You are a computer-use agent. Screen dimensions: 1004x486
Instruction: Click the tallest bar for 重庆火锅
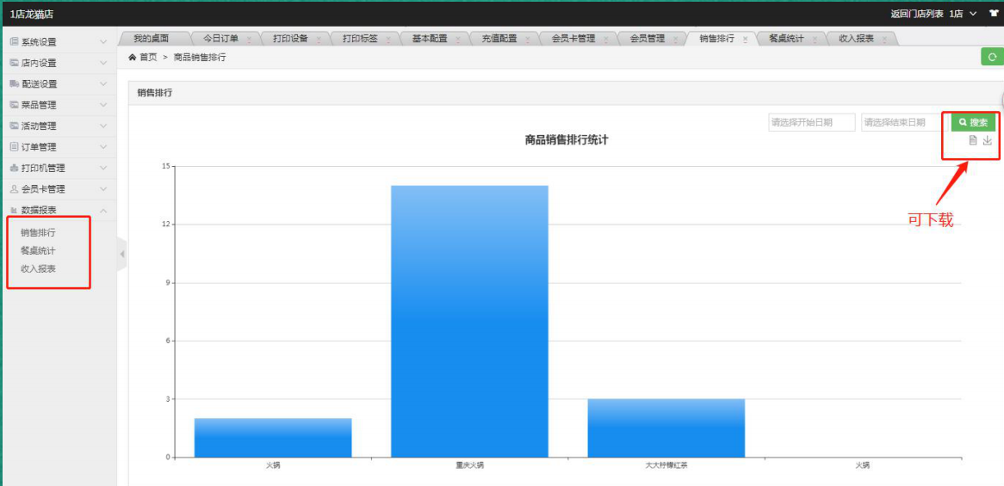tap(469, 321)
